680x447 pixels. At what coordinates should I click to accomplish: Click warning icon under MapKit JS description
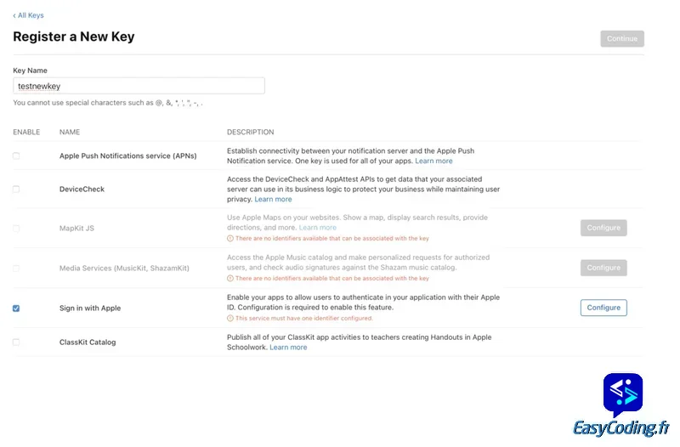point(230,239)
